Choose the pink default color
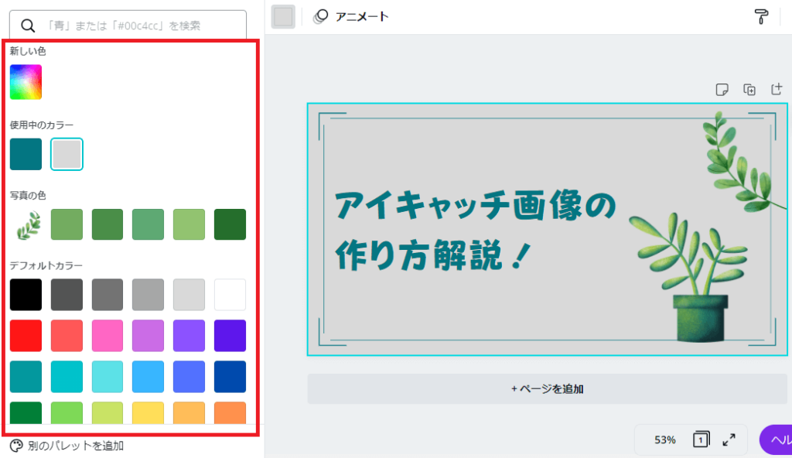Screen dimensions: 792x458 [x=107, y=336]
